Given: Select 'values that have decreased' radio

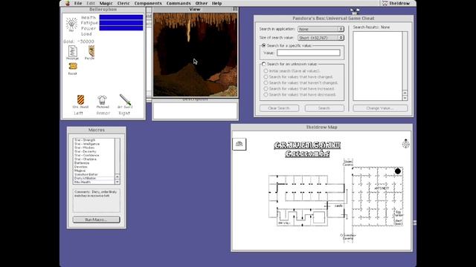Looking at the screenshot, I should (x=266, y=94).
